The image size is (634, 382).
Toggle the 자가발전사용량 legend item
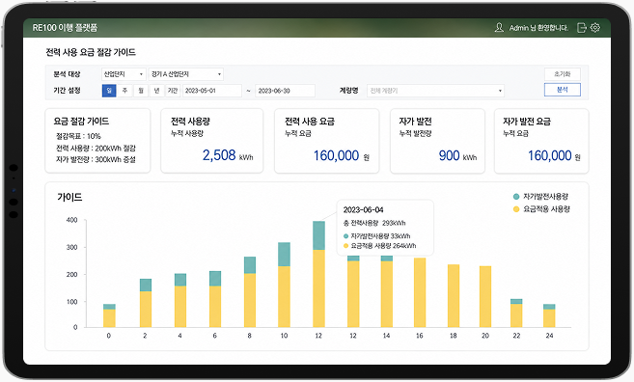[x=541, y=197]
